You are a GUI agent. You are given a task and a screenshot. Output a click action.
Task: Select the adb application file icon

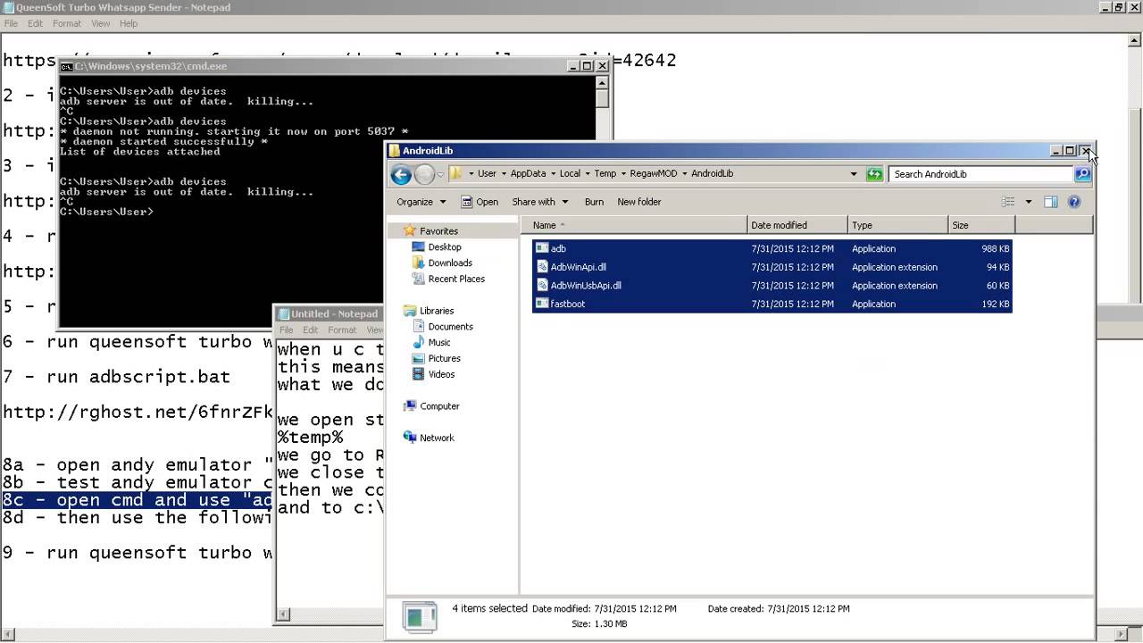tap(542, 248)
